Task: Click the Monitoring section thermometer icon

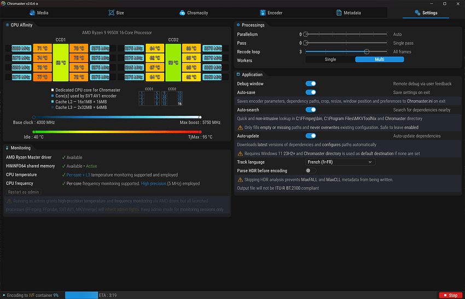Action: 7,148
